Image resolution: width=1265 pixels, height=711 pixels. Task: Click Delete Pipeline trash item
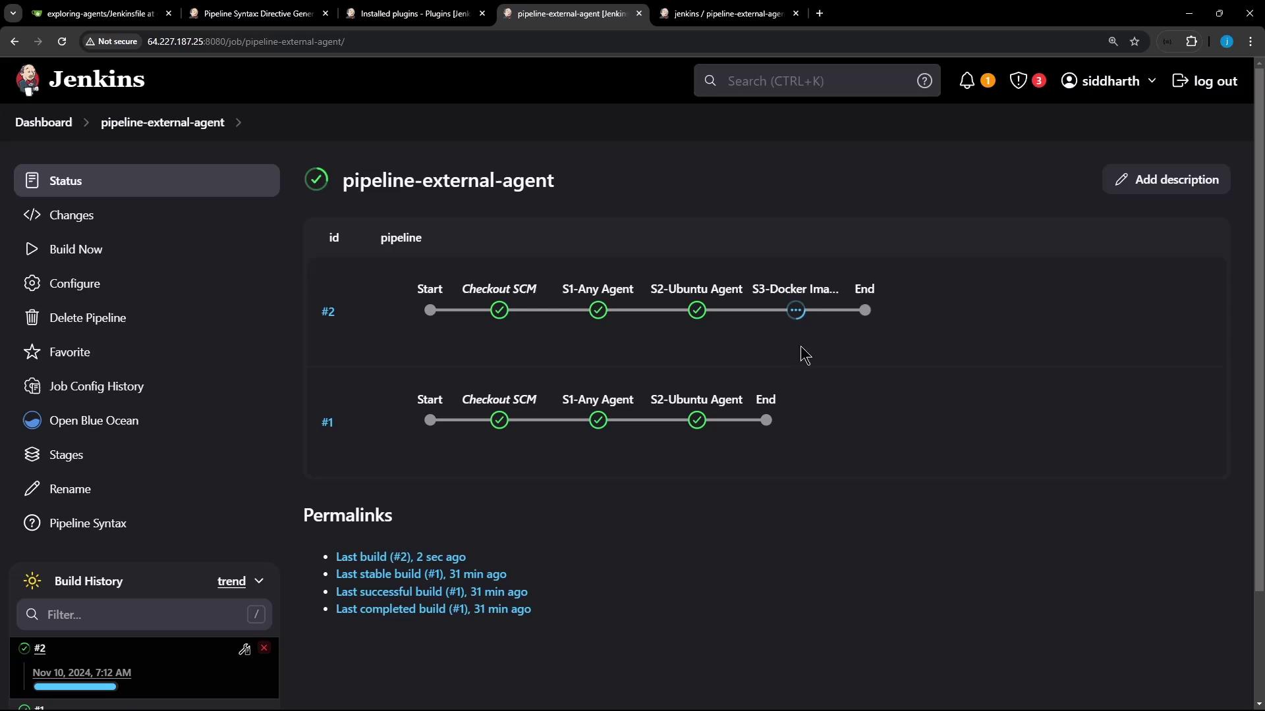(88, 318)
